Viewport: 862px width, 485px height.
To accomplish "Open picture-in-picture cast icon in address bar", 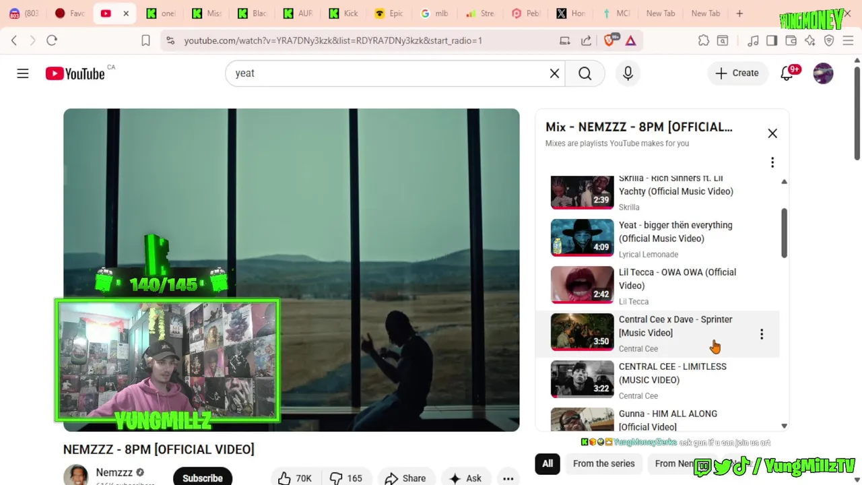I will (x=565, y=40).
